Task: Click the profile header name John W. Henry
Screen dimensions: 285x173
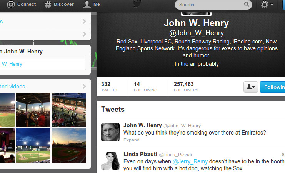Action: pos(196,23)
